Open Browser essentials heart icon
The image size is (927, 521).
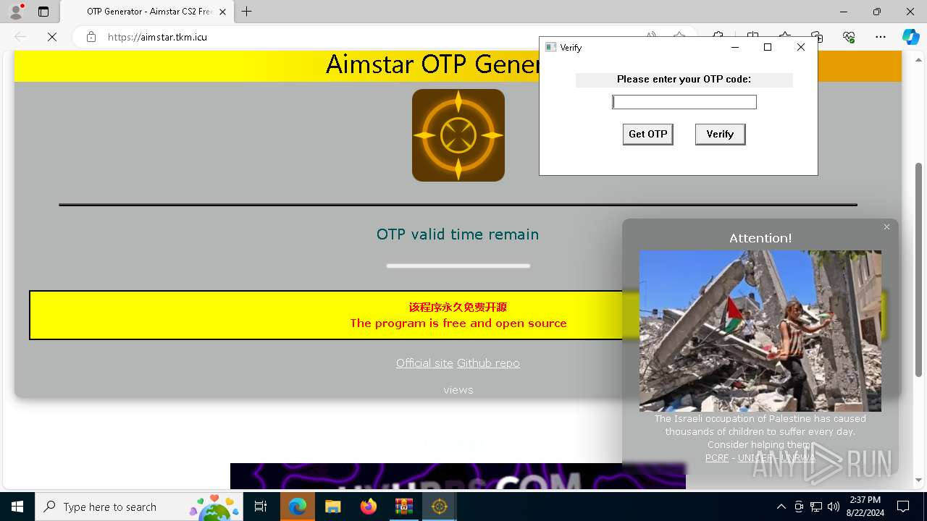click(x=849, y=37)
